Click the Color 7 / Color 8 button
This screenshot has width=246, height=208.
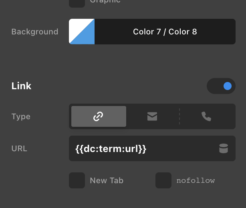pyautogui.click(x=165, y=32)
